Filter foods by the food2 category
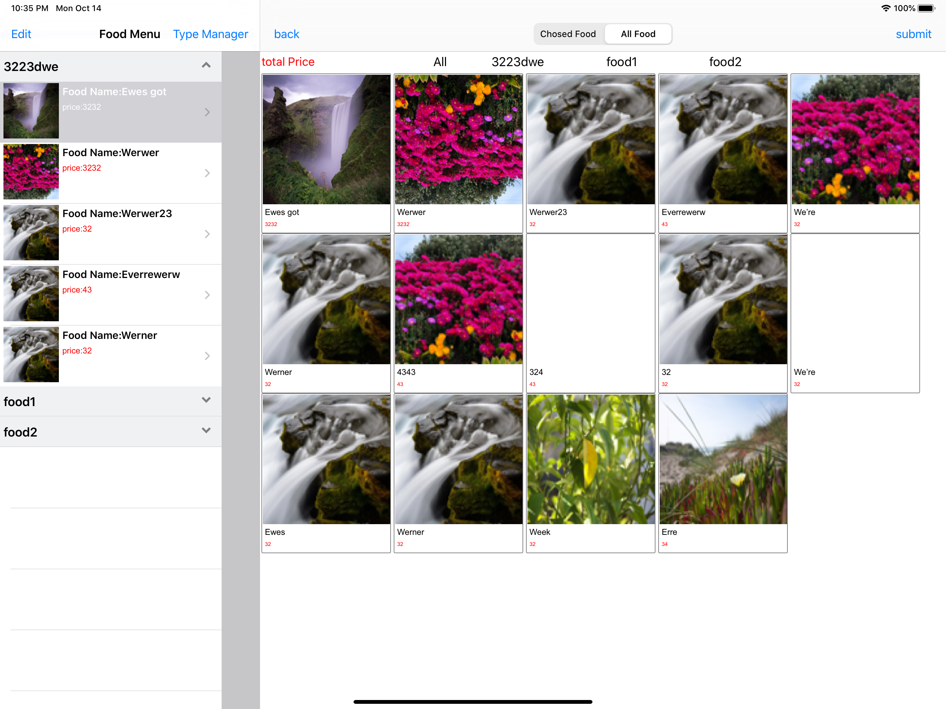 (725, 62)
